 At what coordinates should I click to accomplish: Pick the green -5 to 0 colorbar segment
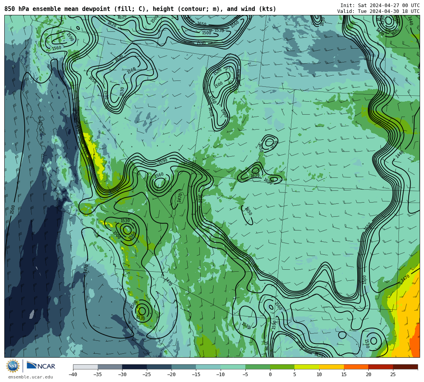258,367
